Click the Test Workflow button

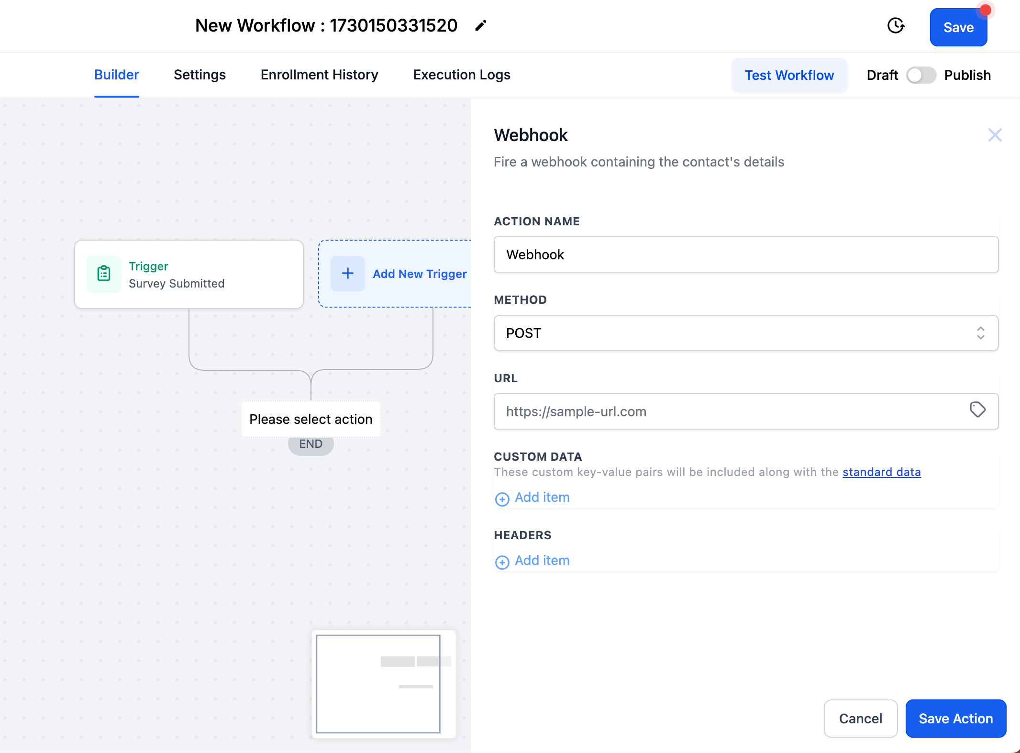(789, 75)
